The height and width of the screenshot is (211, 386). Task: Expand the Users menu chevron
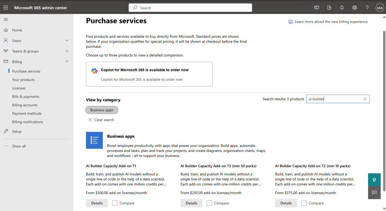pos(67,41)
